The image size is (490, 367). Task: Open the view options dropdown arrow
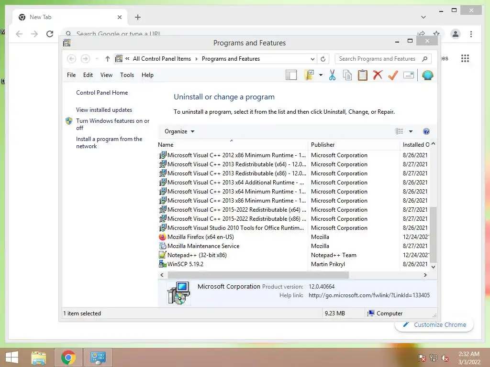pyautogui.click(x=411, y=131)
